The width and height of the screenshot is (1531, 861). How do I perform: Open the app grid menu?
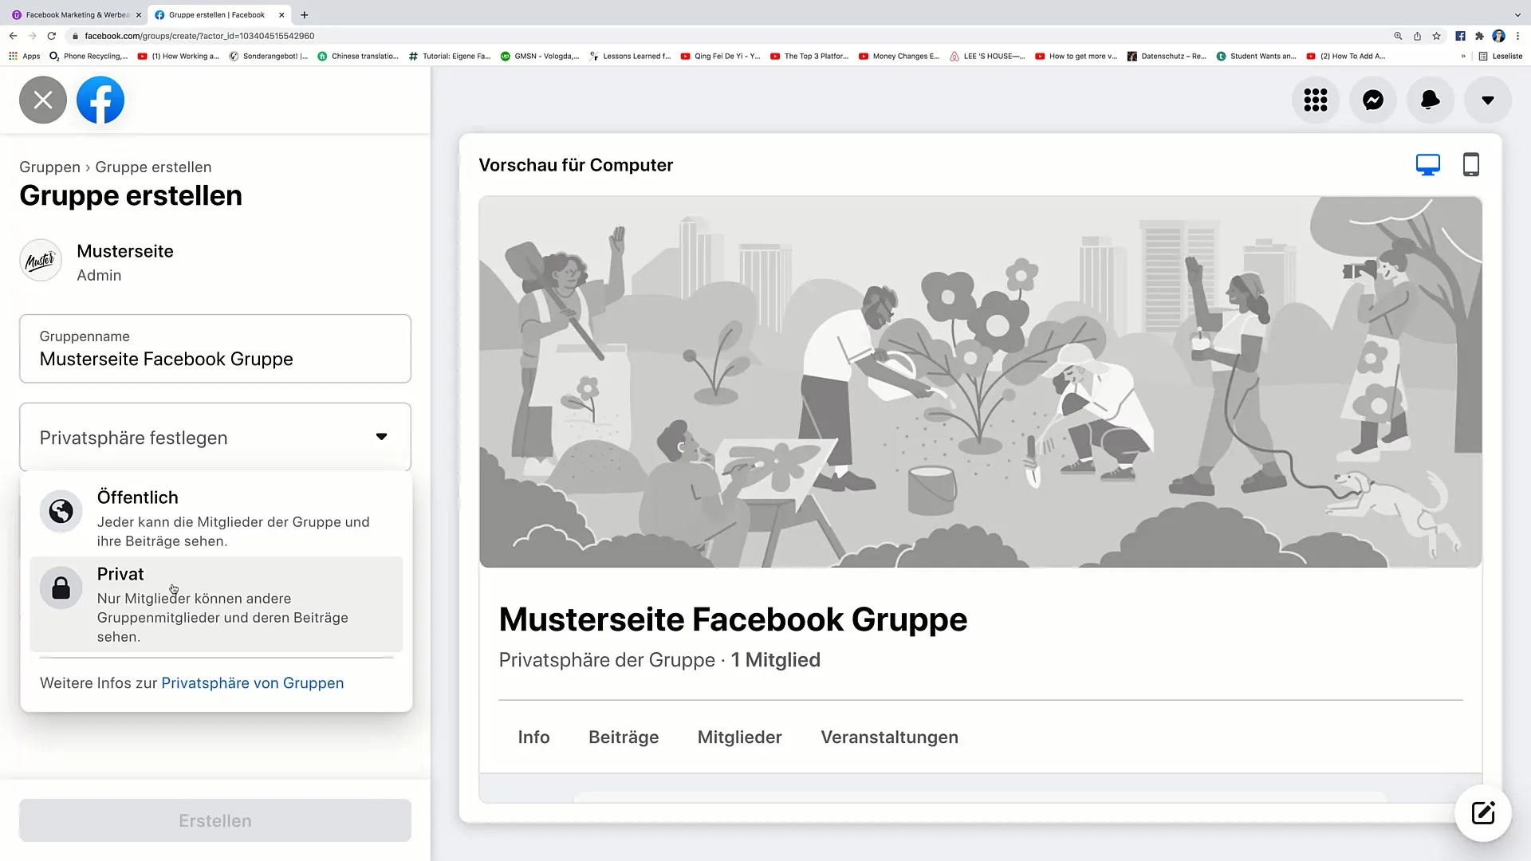[x=1316, y=99]
